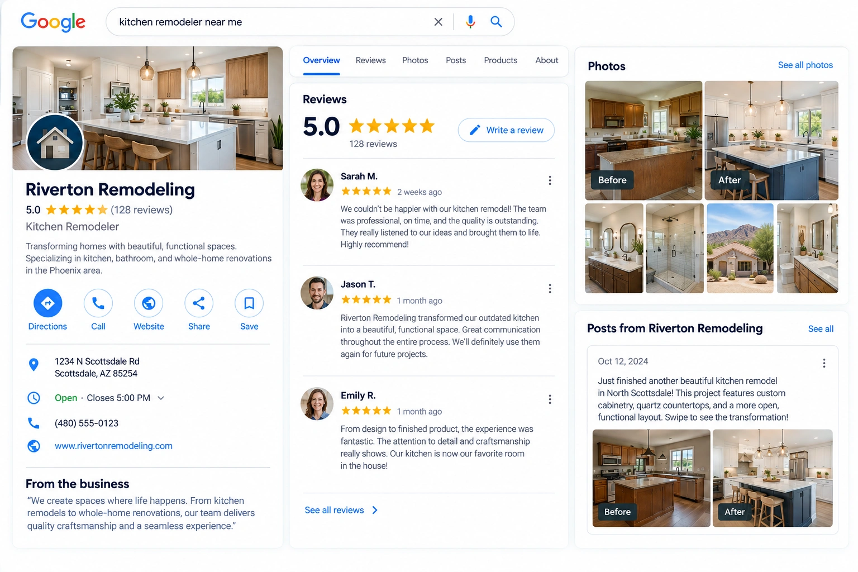The image size is (858, 572).
Task: Open Jason T. review options menu
Action: [550, 288]
